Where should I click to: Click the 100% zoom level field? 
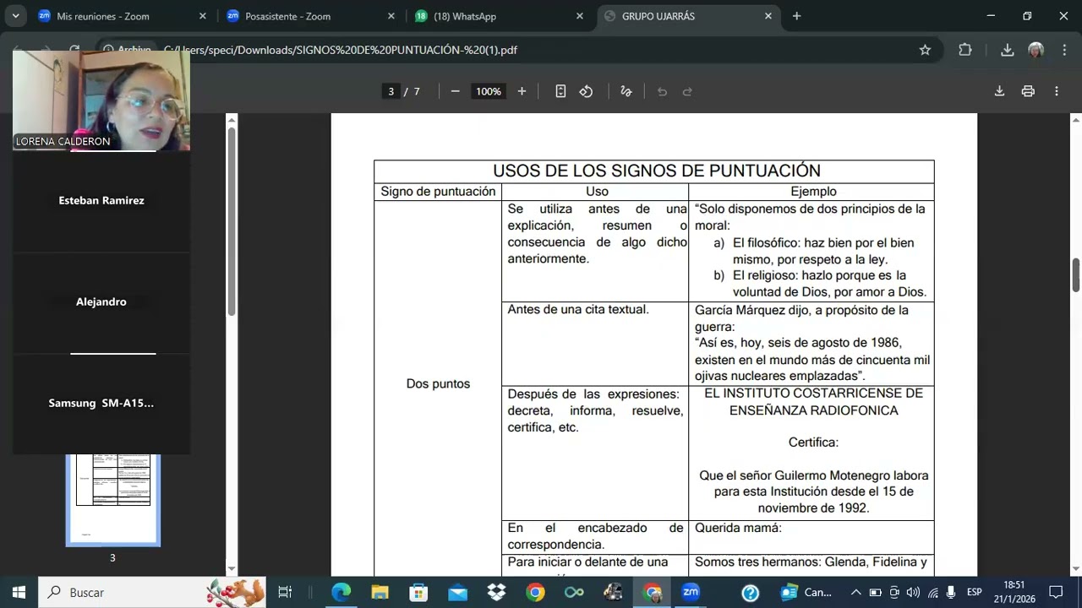click(489, 91)
